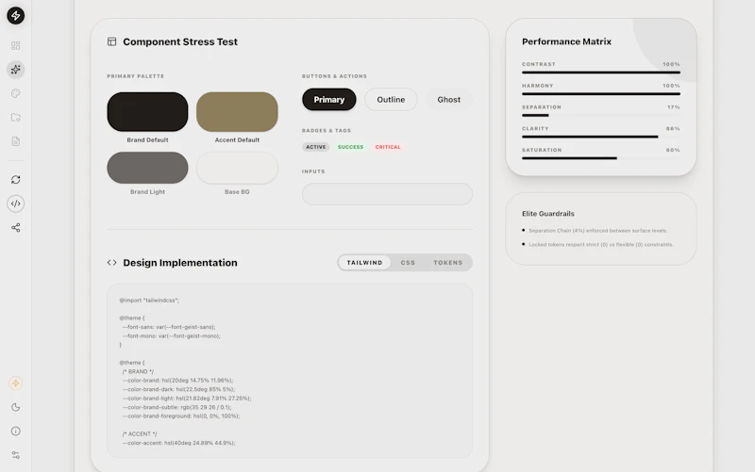This screenshot has height=472, width=755.
Task: Click the "BADGES & TAGS" section label
Action: coord(327,131)
